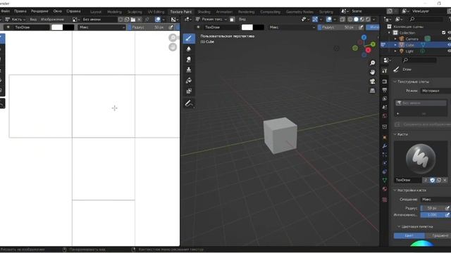Switch to UV Editing workspace tab
The width and height of the screenshot is (451, 253).
coord(156,12)
